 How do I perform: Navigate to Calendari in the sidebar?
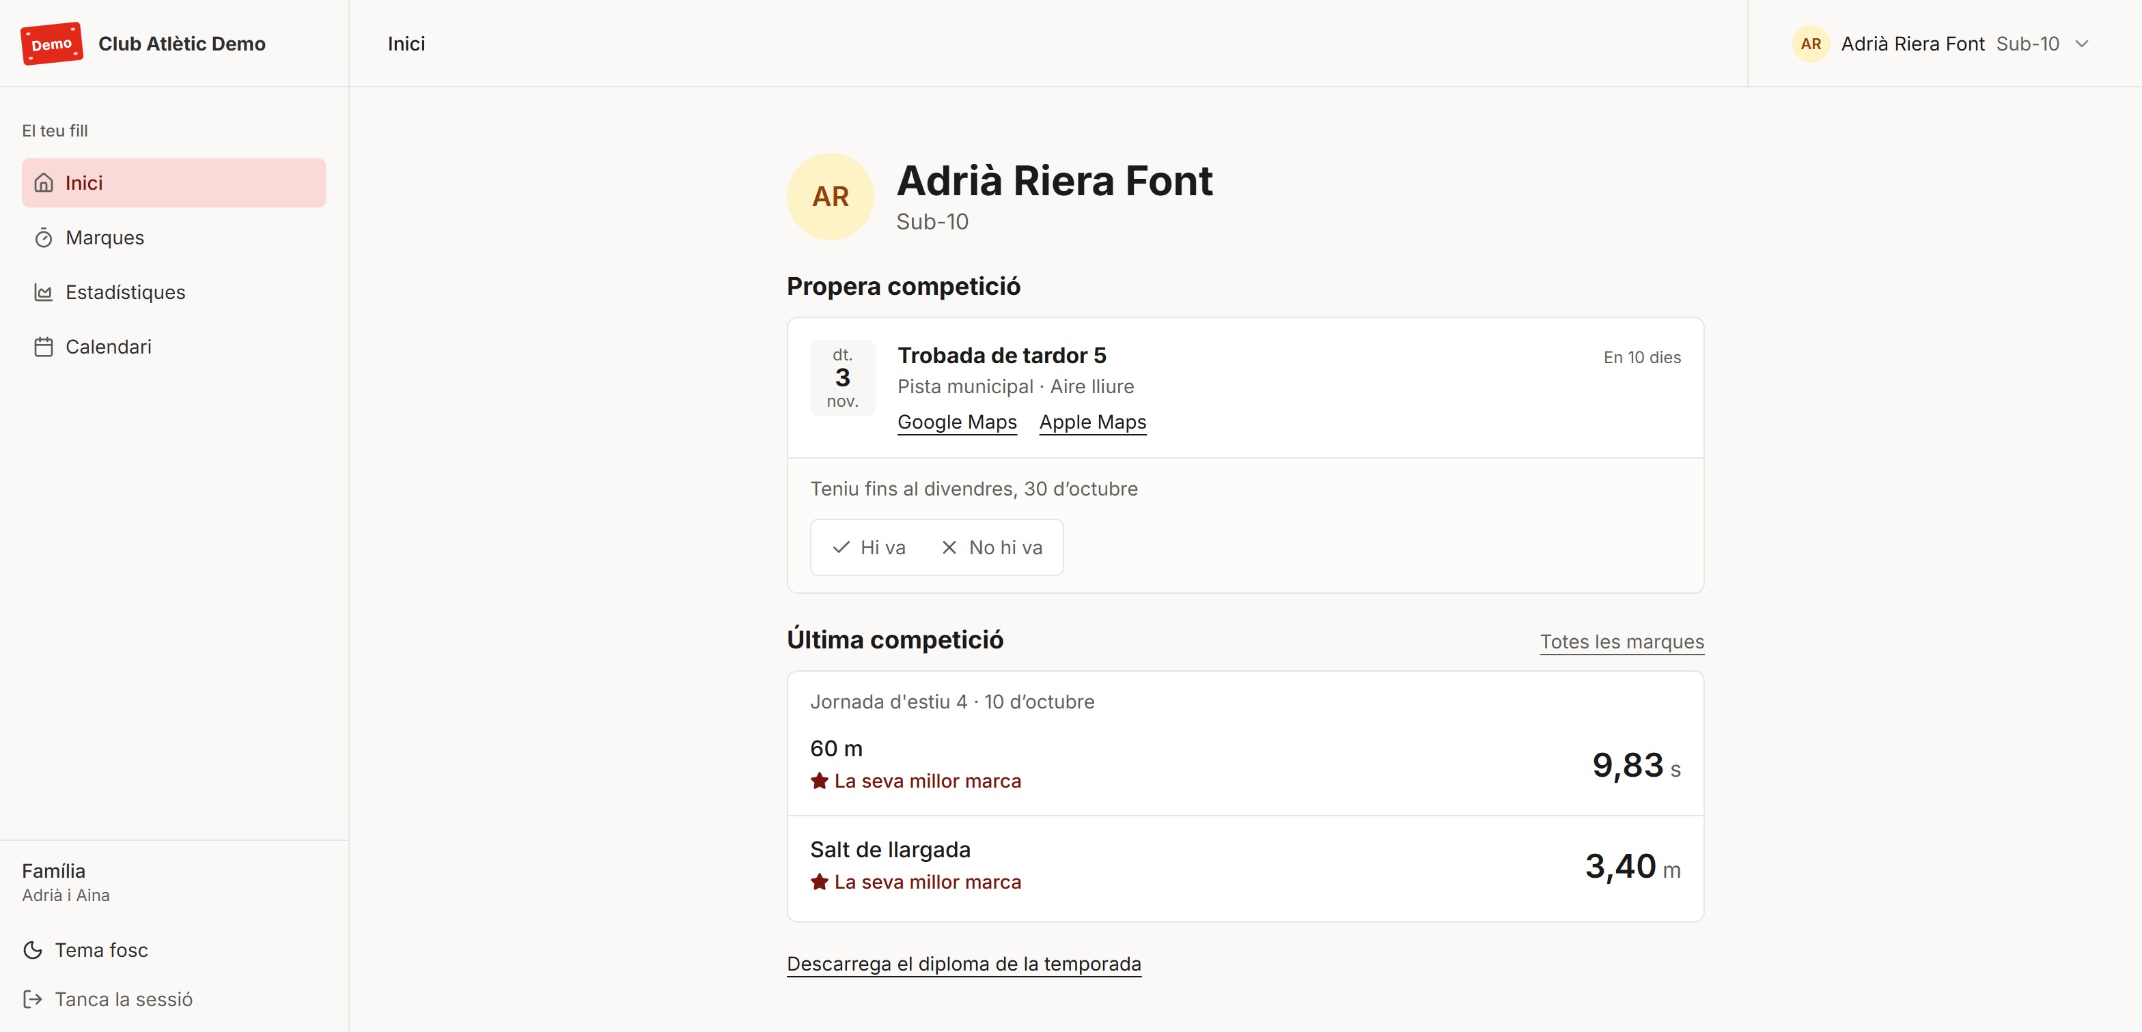pyautogui.click(x=173, y=347)
